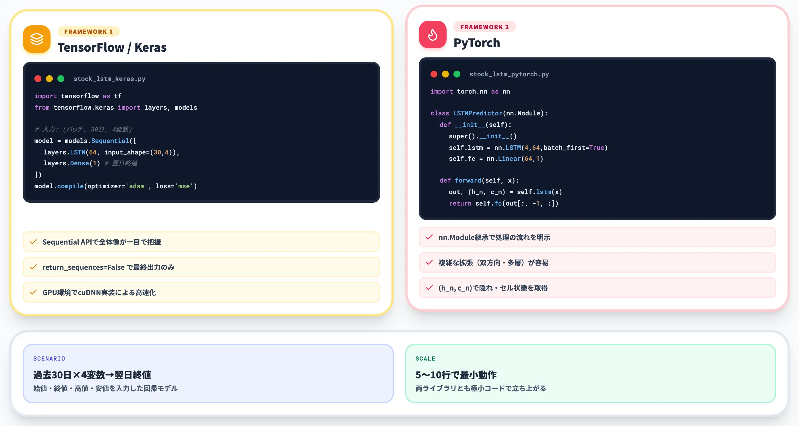Screen dimensions: 799x426
Task: Click the comment '# 入力: (バッチ, 30日, 4変数)'
Action: click(83, 129)
